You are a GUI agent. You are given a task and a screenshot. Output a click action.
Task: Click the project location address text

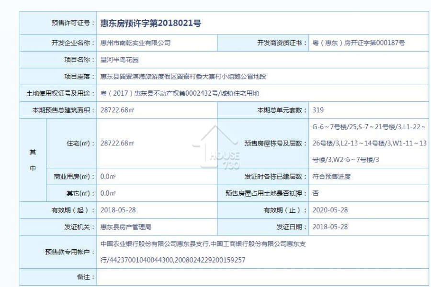coord(183,77)
